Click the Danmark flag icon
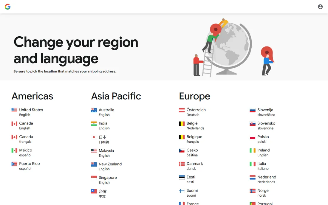This screenshot has width=328, height=205. [x=182, y=164]
